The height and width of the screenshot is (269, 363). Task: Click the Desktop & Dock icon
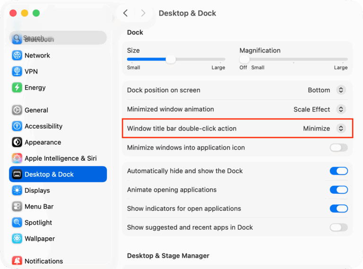pyautogui.click(x=17, y=174)
